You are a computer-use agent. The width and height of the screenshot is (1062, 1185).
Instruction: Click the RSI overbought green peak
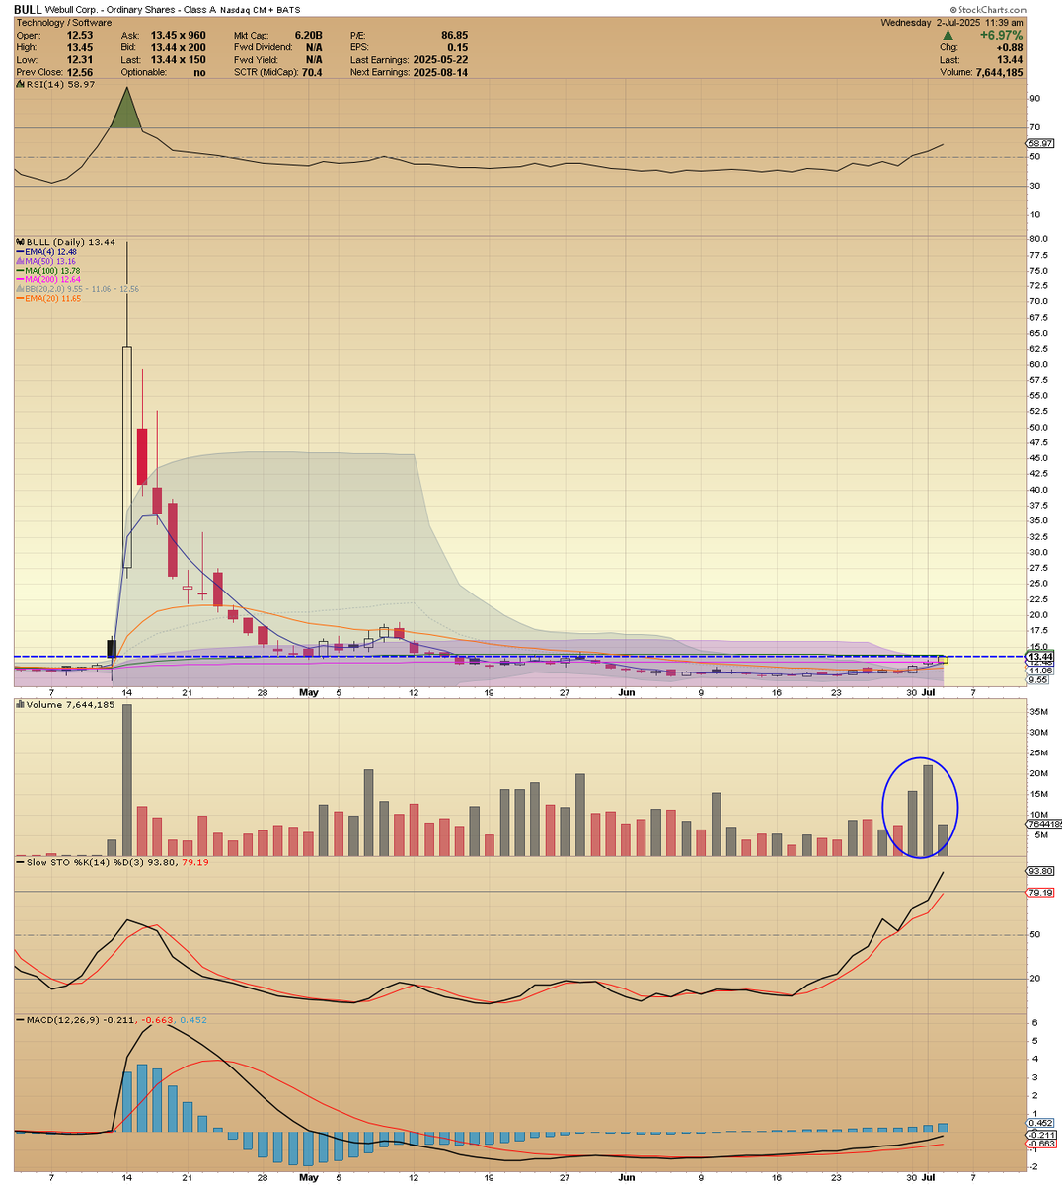coord(125,111)
